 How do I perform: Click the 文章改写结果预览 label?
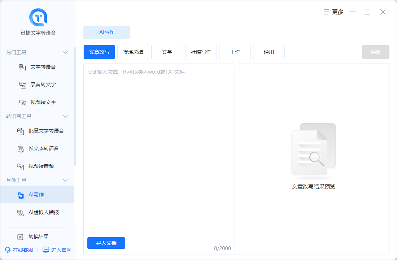(313, 187)
